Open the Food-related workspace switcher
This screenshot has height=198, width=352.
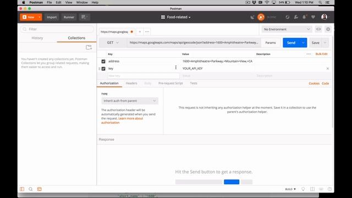pyautogui.click(x=176, y=17)
